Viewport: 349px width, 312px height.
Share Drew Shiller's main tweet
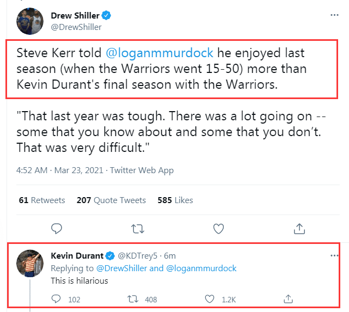coord(299,228)
